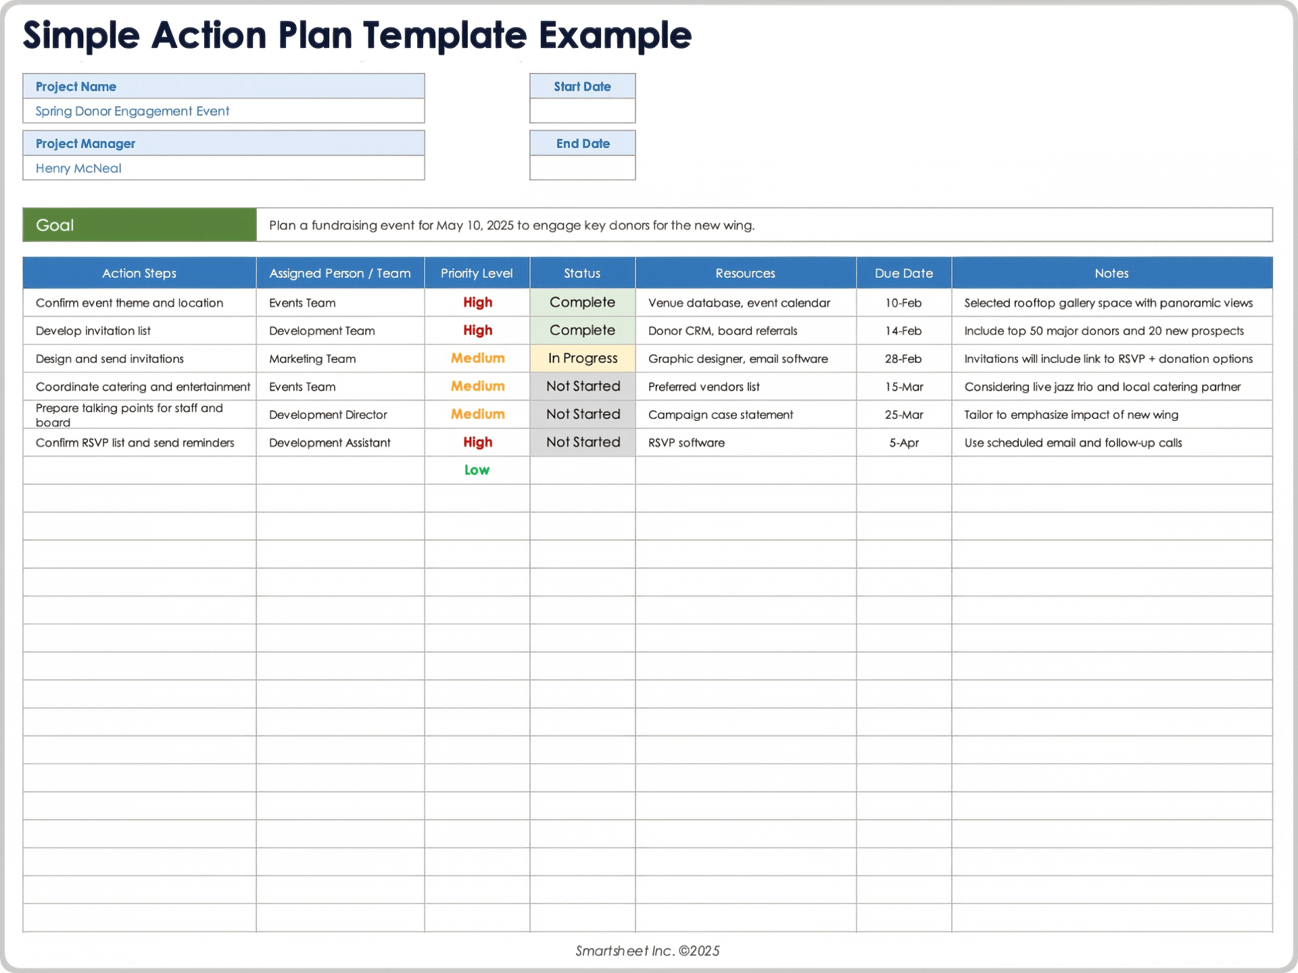Select the Status column header
This screenshot has width=1298, height=973.
coord(582,273)
